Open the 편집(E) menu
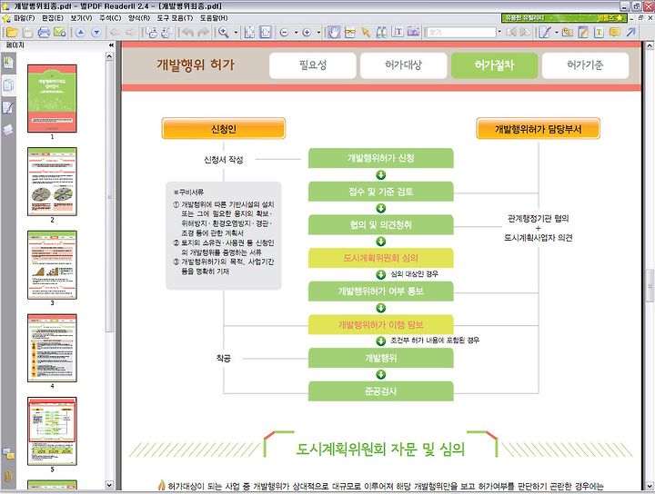Viewport: 655px width, 494px height. pyautogui.click(x=53, y=18)
